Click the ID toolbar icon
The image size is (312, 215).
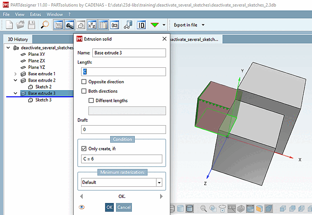coord(141,25)
